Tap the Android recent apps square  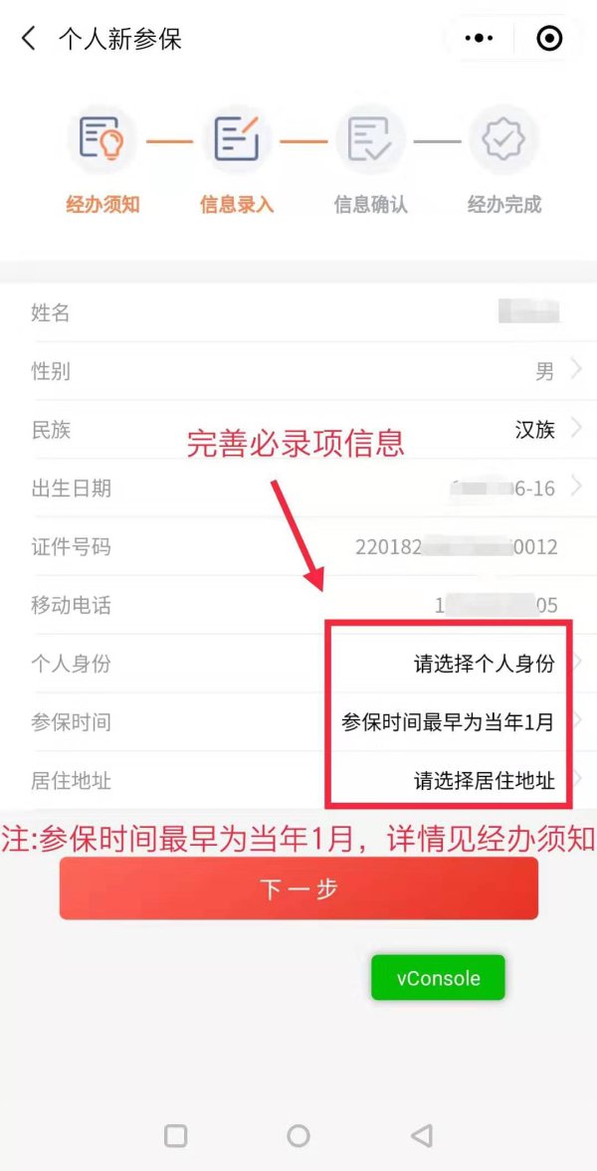pyautogui.click(x=175, y=1136)
